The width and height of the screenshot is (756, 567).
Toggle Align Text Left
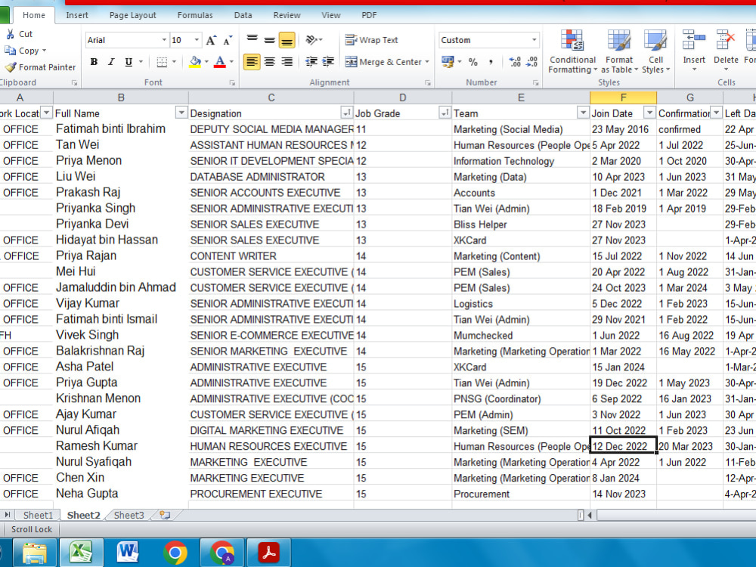252,62
